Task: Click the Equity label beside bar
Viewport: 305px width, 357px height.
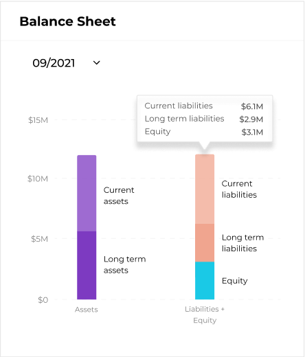Action: point(235,281)
